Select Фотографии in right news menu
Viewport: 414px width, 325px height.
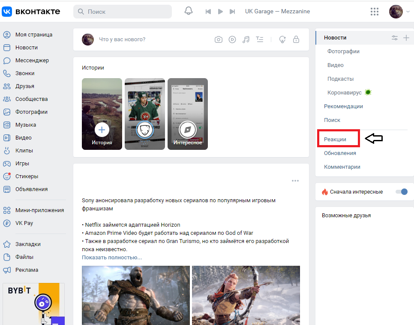click(x=343, y=51)
